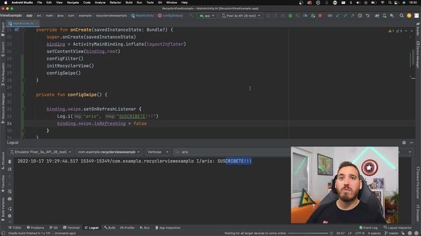The image size is (421, 236).
Task: Click the UTF-8 encoding in status bar
Action: [x=360, y=233]
